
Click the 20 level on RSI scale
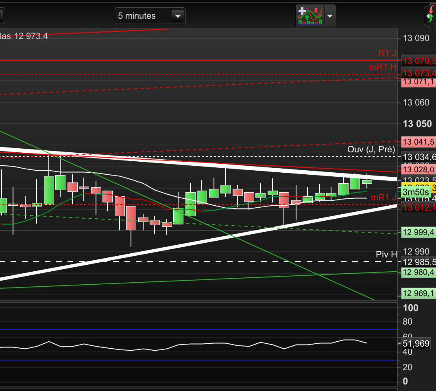pos(408,367)
